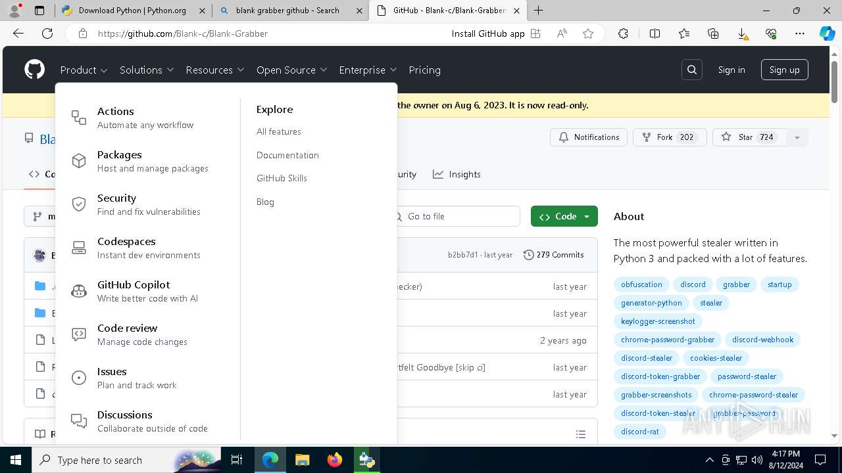Click browser back arrow
Image resolution: width=842 pixels, height=473 pixels.
click(x=18, y=34)
